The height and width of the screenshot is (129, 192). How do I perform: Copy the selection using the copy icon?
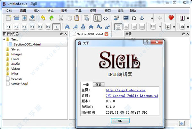coord(69,18)
